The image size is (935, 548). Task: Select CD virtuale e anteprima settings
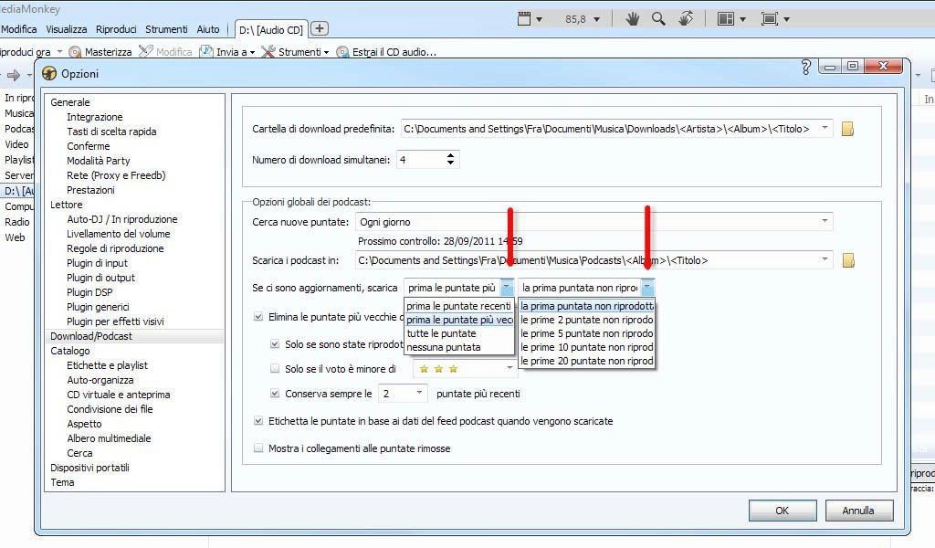(119, 395)
